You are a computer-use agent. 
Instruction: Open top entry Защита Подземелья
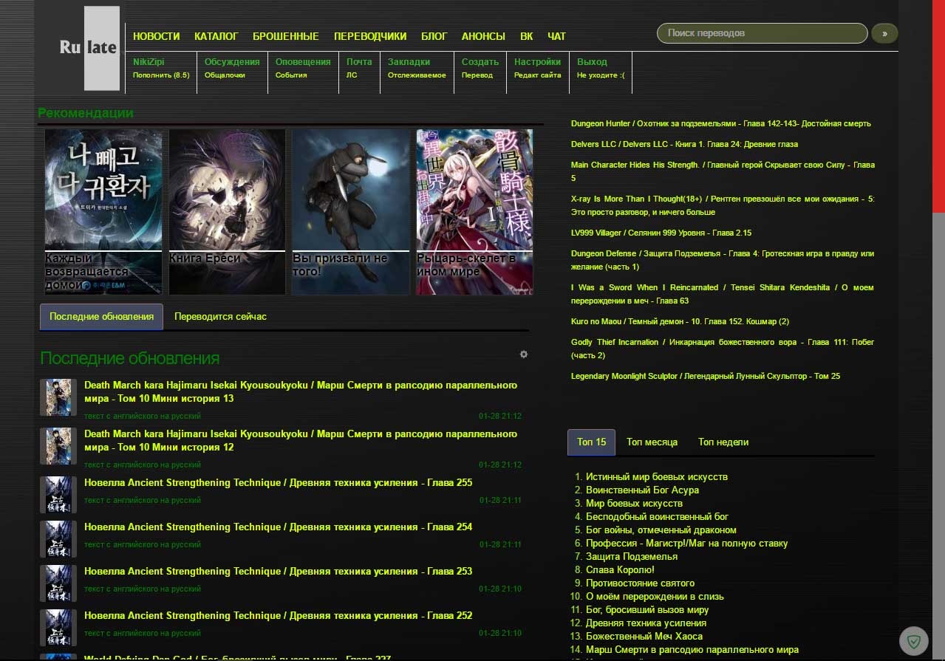632,556
